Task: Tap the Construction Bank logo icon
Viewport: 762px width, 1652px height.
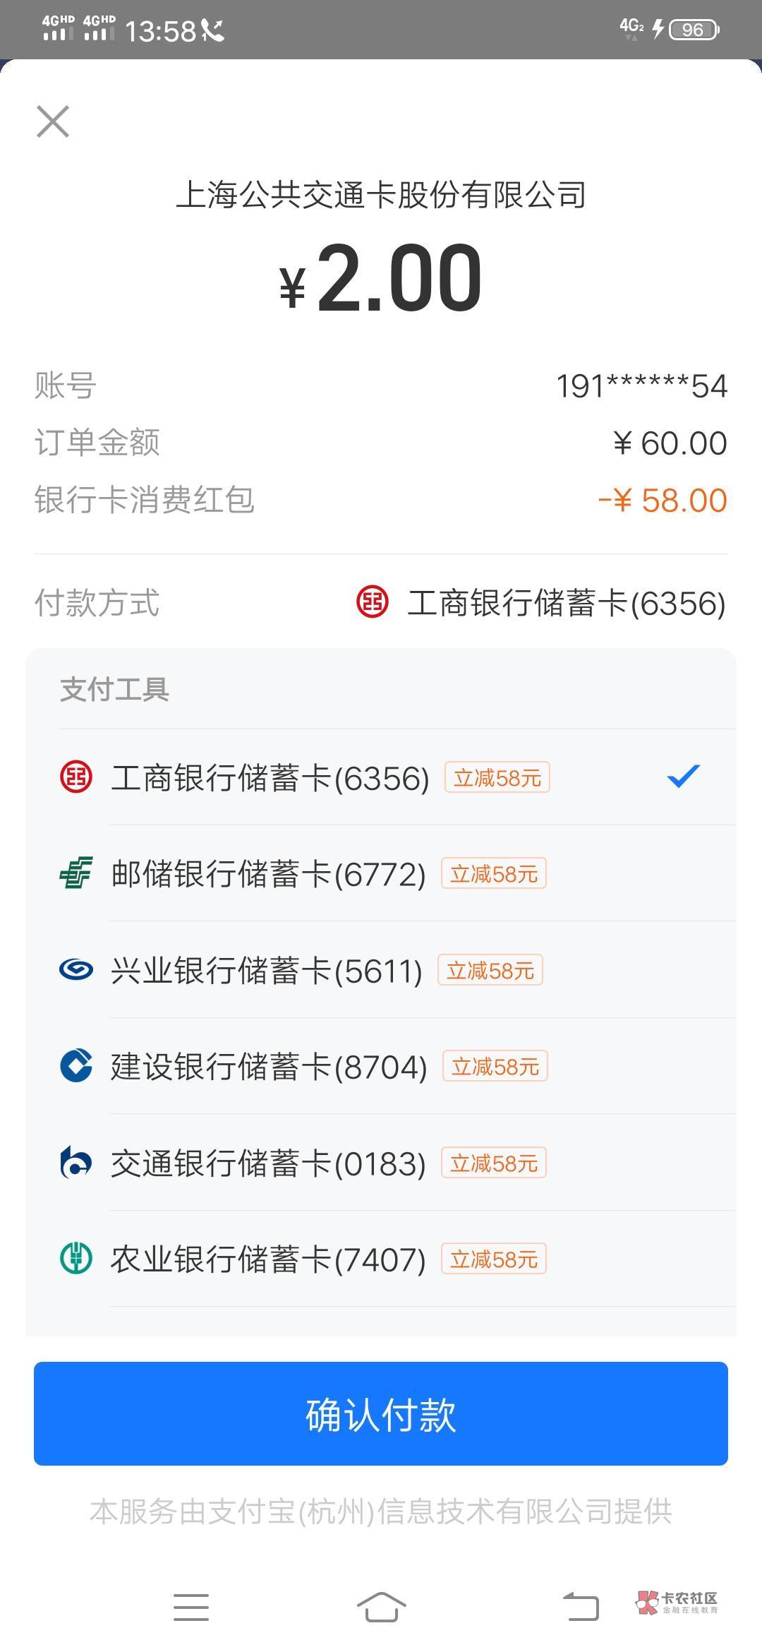Action: pos(76,1065)
